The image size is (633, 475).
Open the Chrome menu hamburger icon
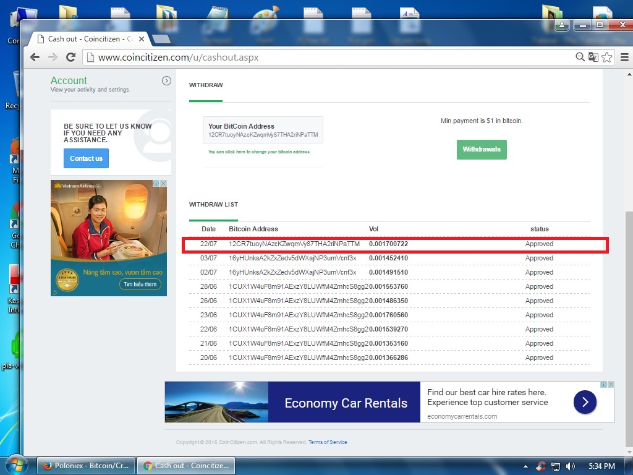coord(624,57)
